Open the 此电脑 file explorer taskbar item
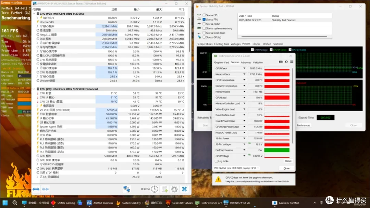Viewport: 370px width, 208px height. pos(35,203)
